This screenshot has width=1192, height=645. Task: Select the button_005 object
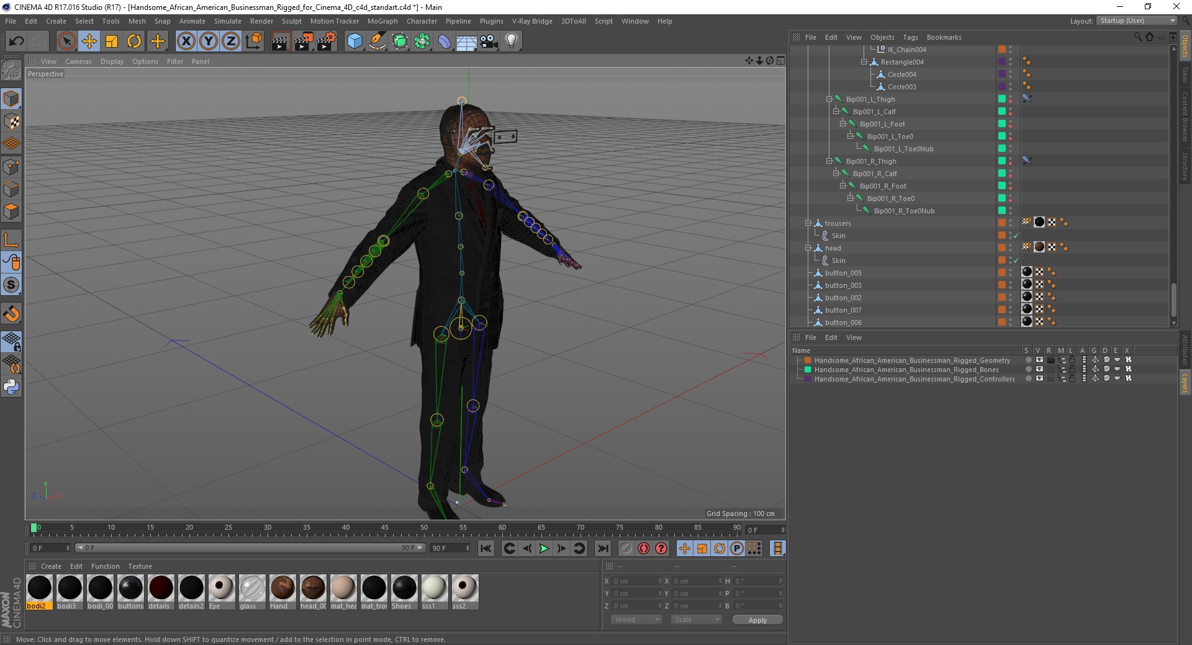843,273
